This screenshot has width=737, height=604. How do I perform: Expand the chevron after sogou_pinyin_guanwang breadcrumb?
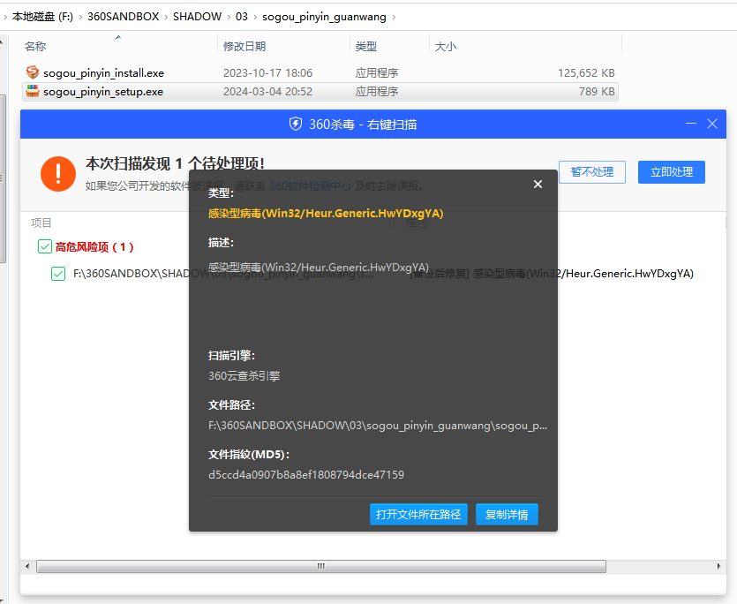pos(394,18)
